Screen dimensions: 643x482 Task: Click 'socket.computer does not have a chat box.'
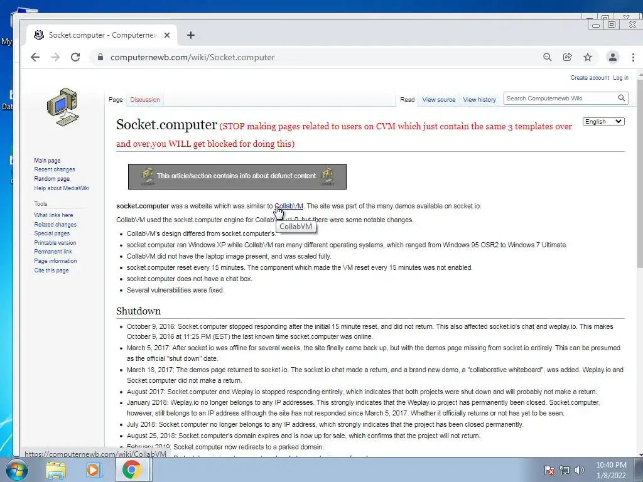point(190,279)
